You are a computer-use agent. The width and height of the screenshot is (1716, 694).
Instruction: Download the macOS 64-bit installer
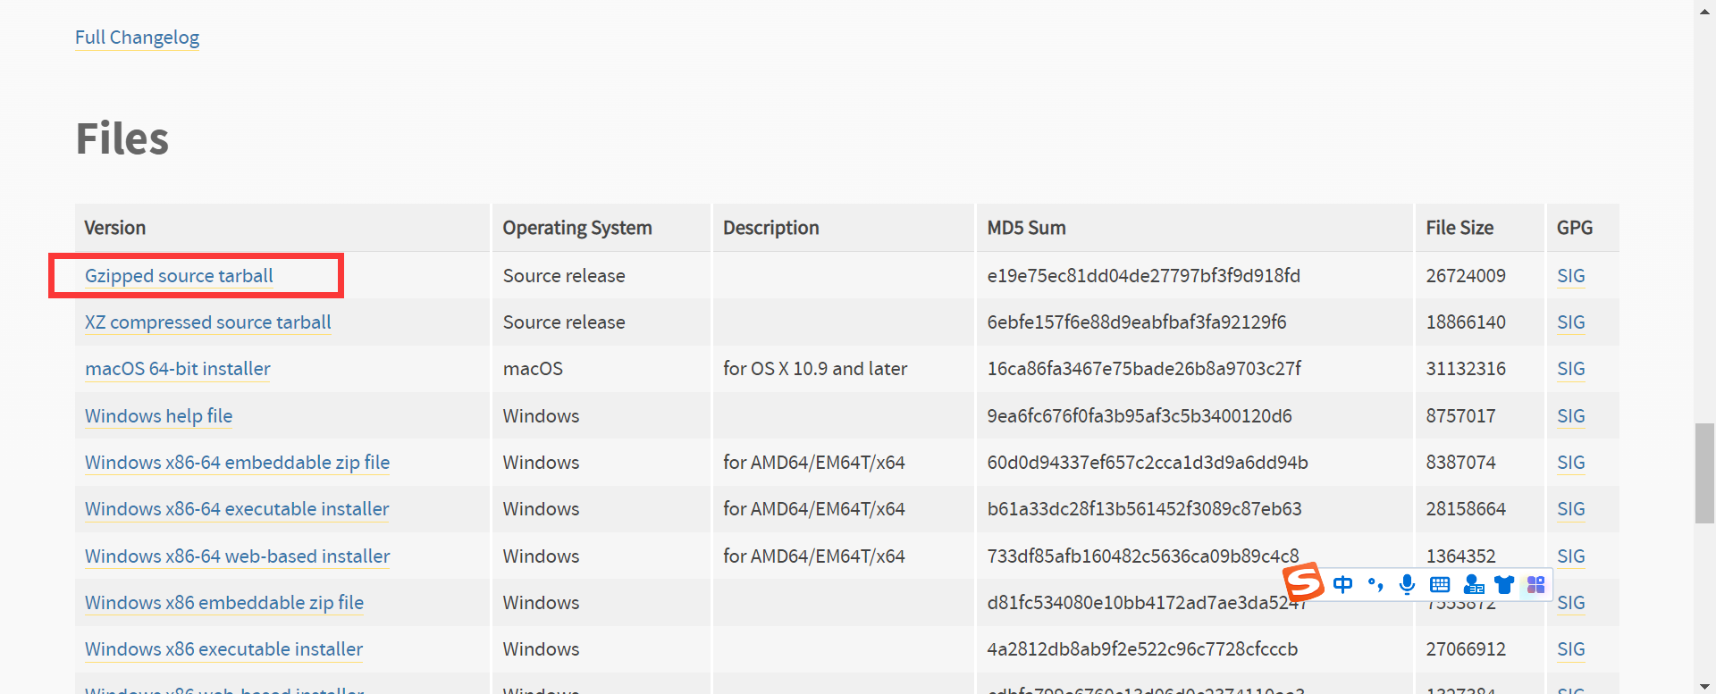tap(177, 369)
